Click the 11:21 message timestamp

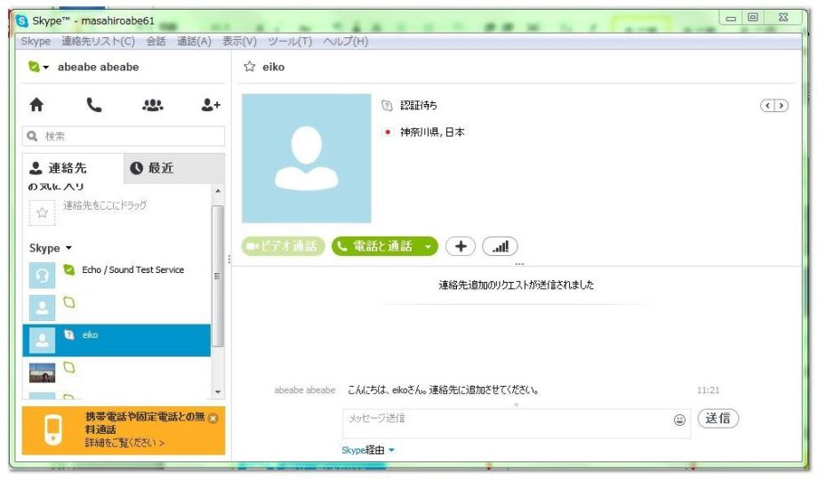click(708, 390)
